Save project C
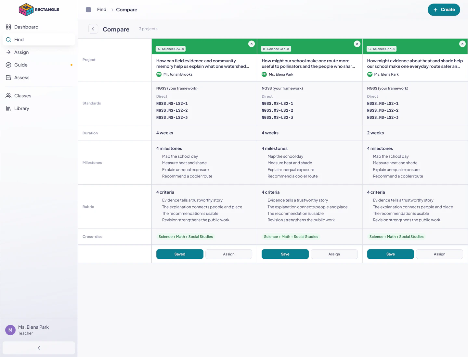The height and width of the screenshot is (357, 468). click(x=391, y=254)
